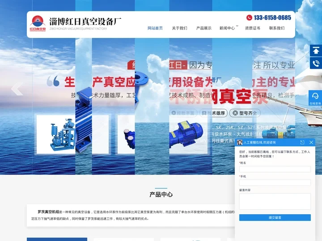Click the customer service agent avatar
Screen dimensions: 322x241
[239, 142]
